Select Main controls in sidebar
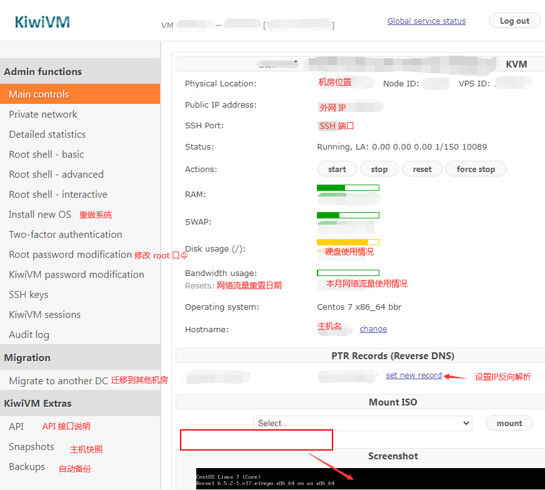The height and width of the screenshot is (490, 545). 80,94
